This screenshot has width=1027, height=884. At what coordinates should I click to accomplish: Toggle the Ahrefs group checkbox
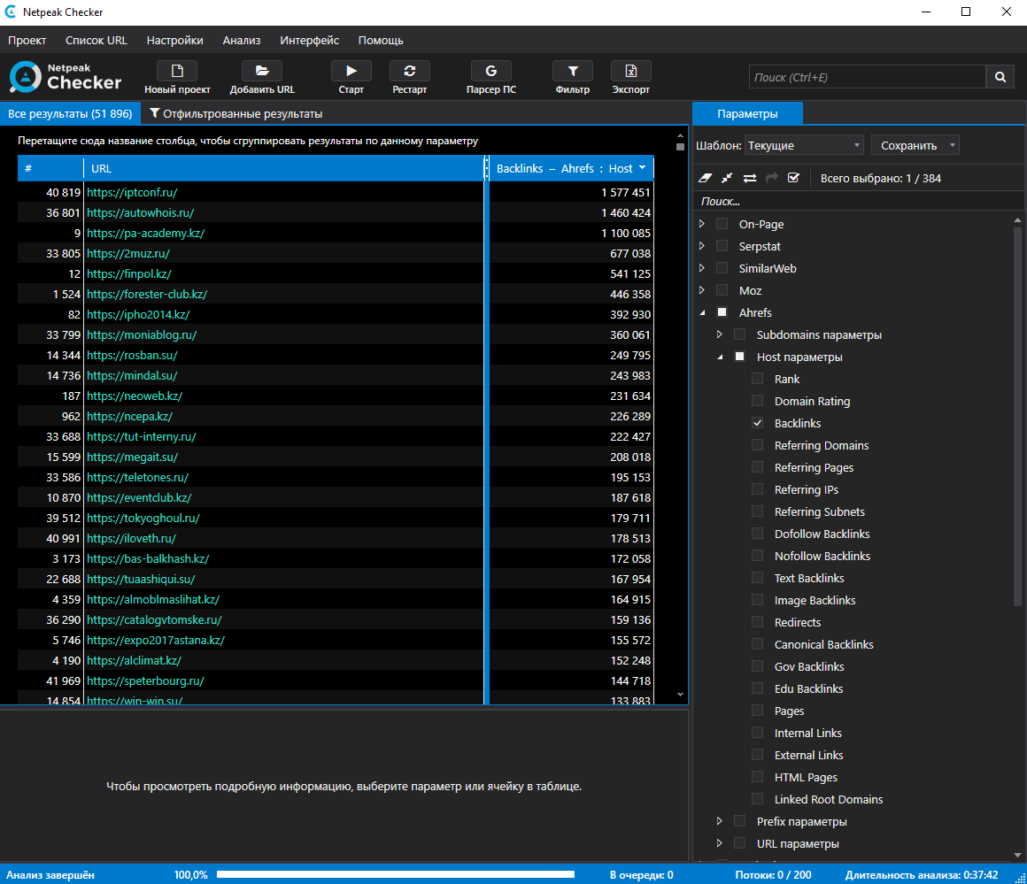coord(722,312)
